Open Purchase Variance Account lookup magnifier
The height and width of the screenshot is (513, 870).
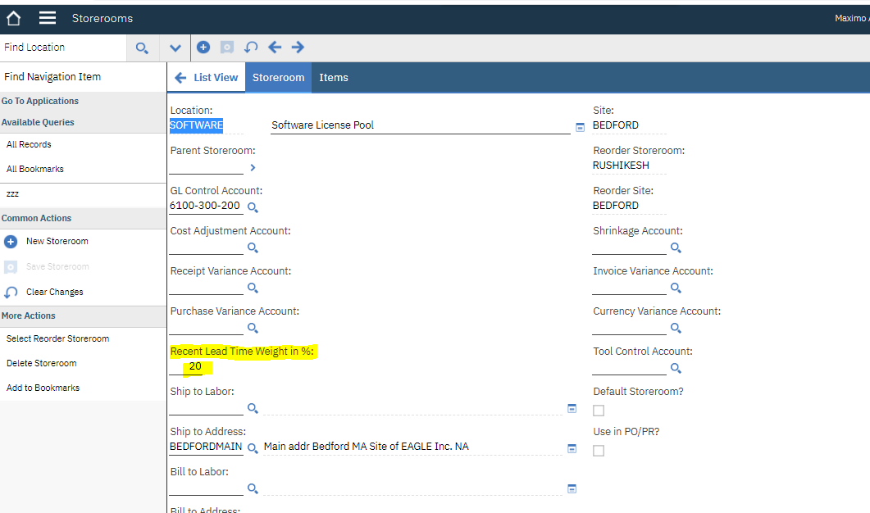253,328
